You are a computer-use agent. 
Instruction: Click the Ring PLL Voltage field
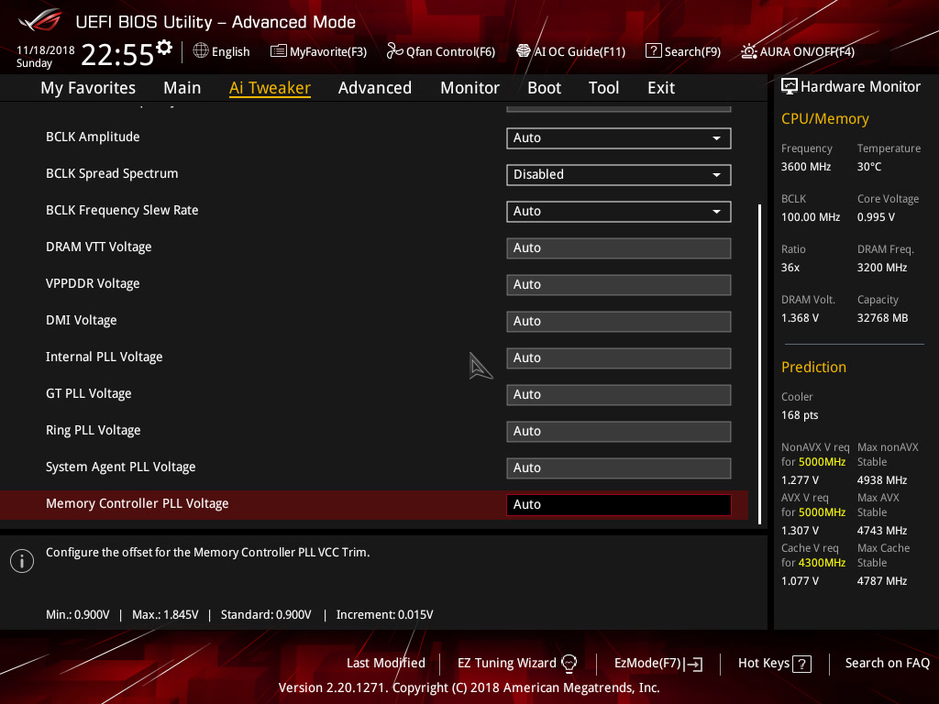(619, 431)
